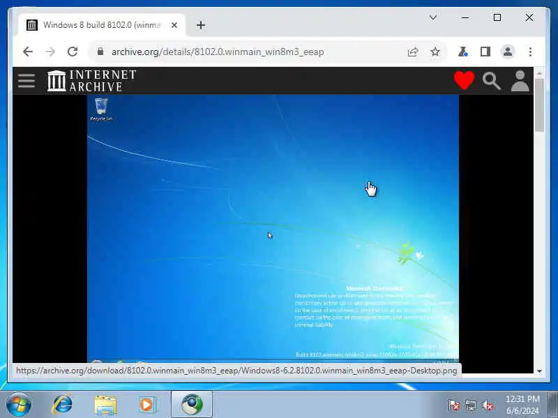Toggle the browser side panel

click(x=485, y=52)
